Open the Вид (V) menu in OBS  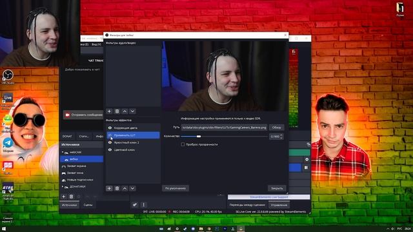pyautogui.click(x=96, y=44)
